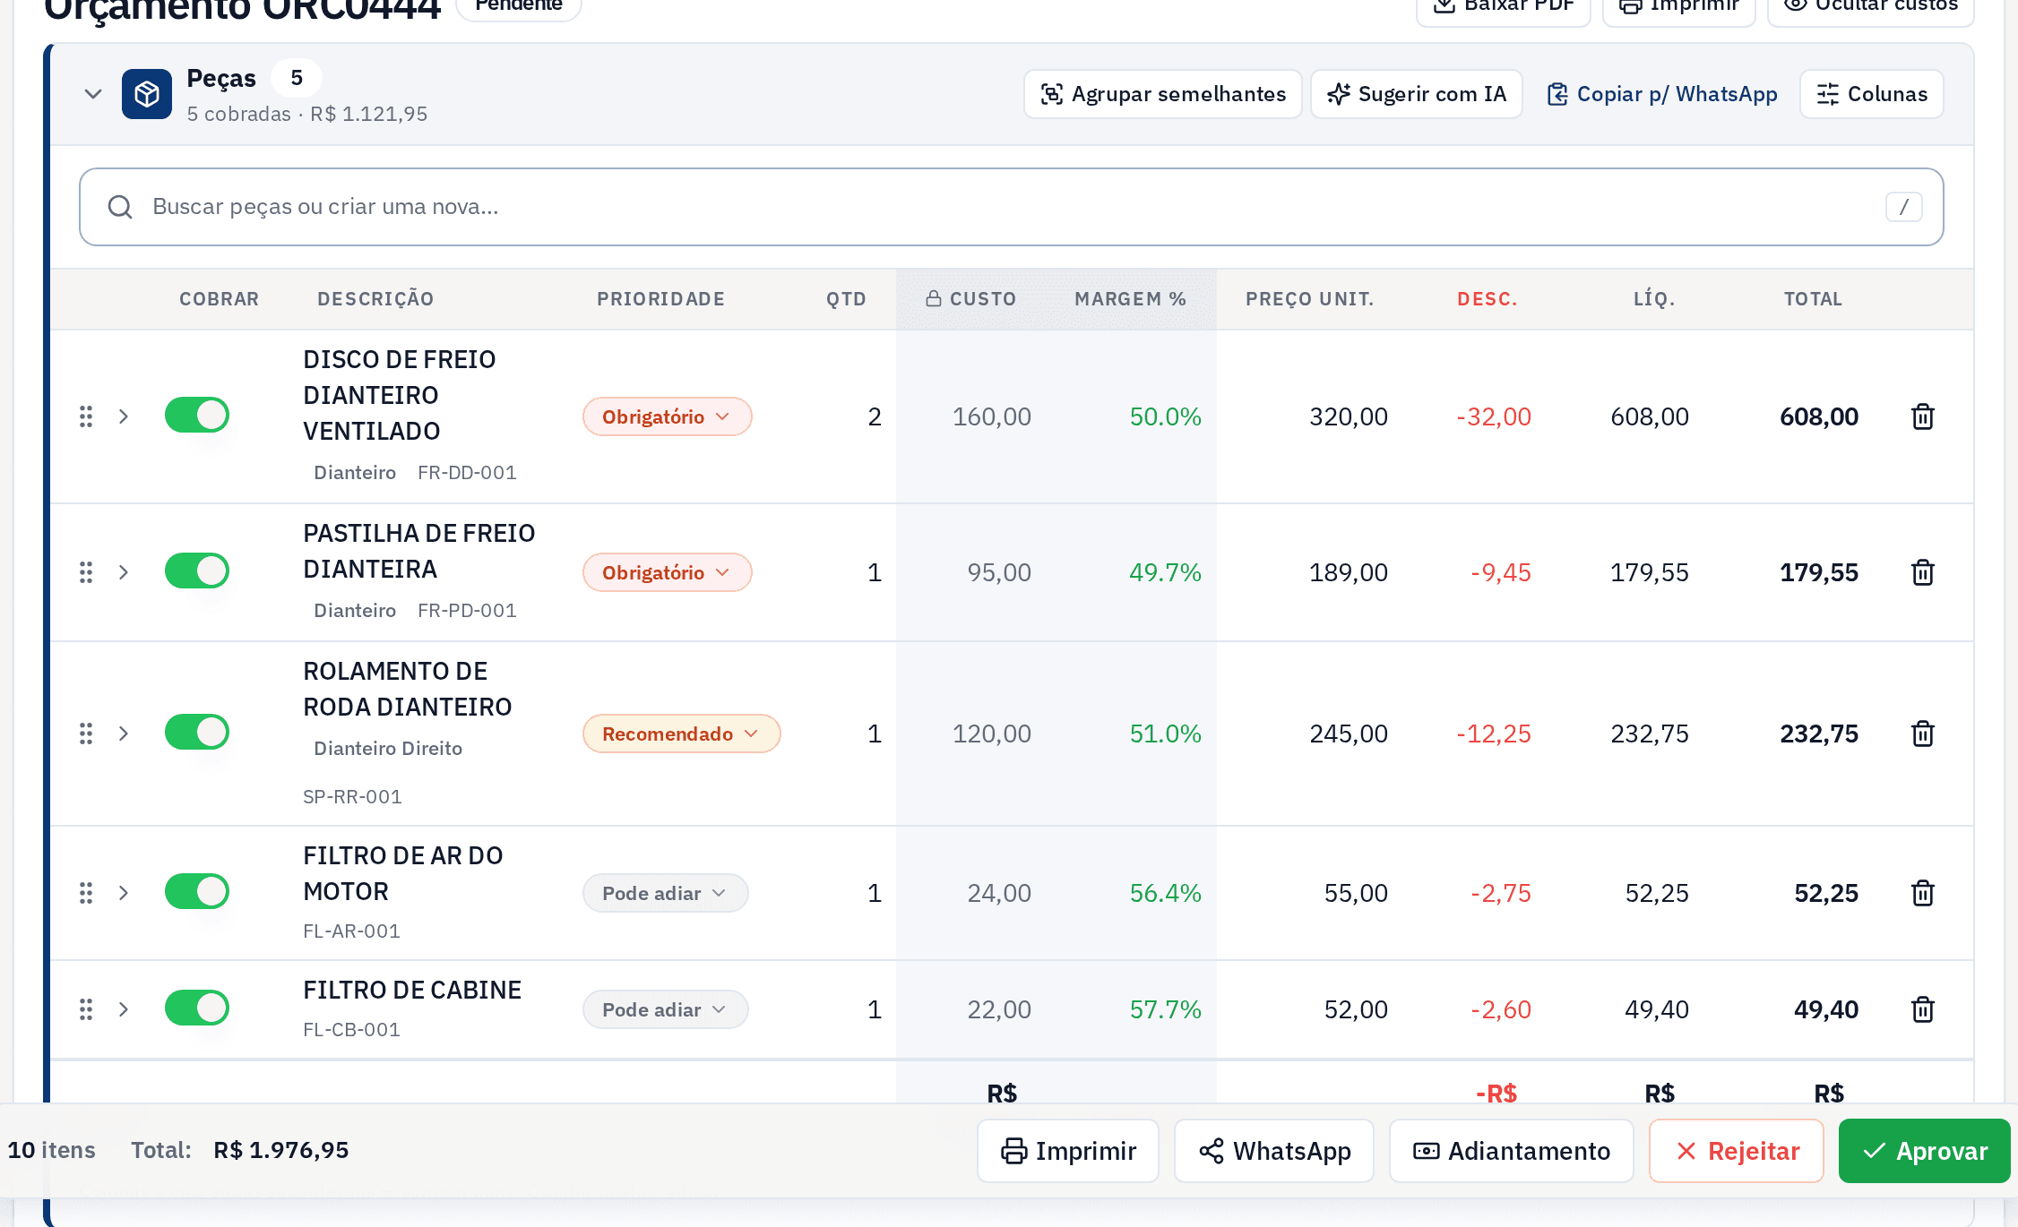The width and height of the screenshot is (2018, 1227).
Task: Collapse the Peças section chevron
Action: coord(93,94)
